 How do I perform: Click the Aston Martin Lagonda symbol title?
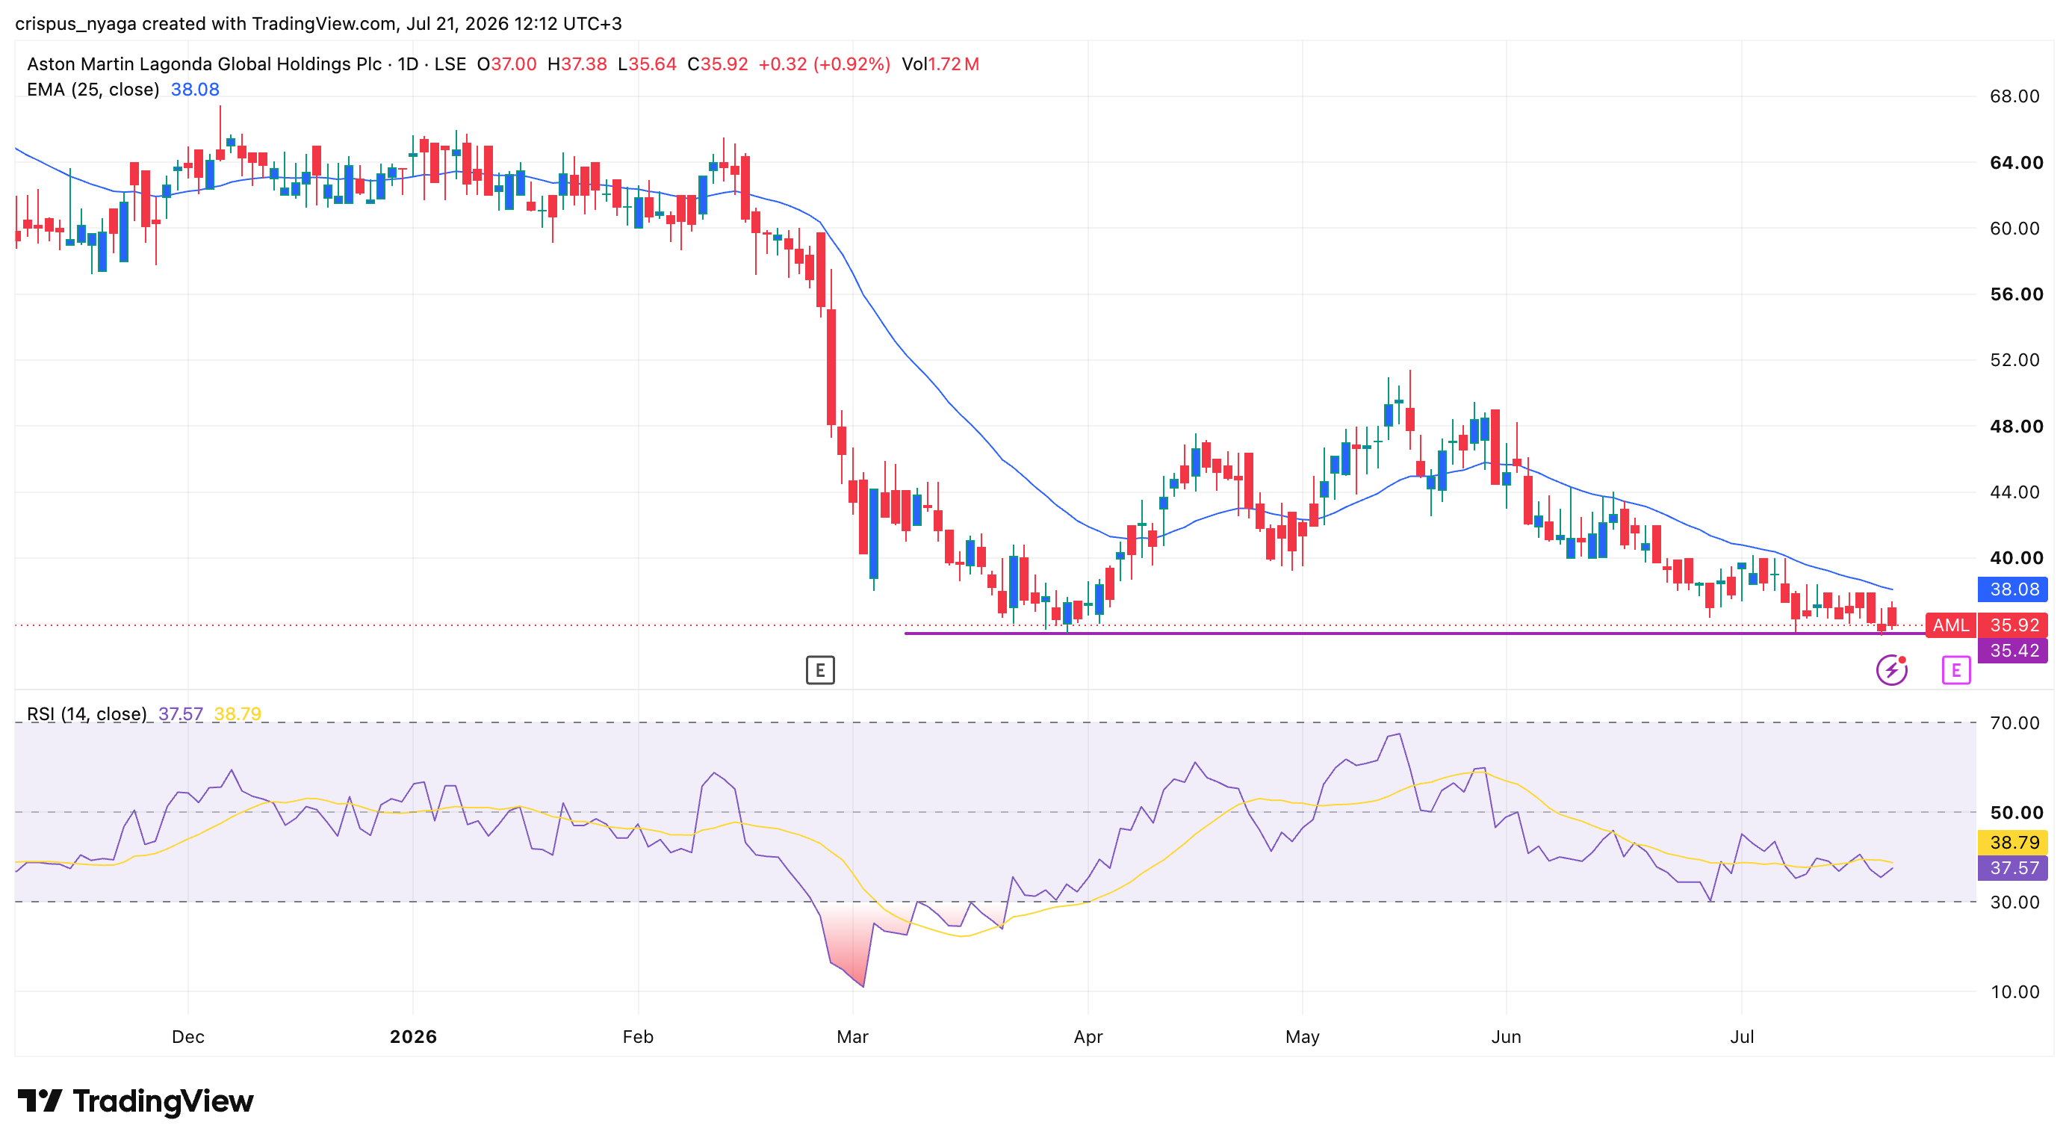[x=204, y=64]
